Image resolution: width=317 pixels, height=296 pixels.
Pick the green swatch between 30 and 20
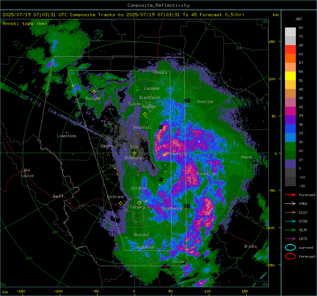click(290, 146)
